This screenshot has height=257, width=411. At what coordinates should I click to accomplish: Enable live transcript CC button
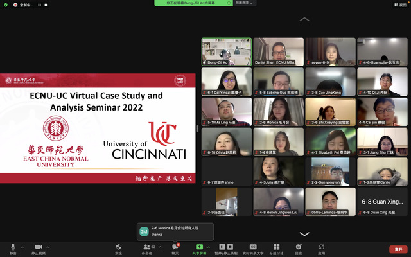click(253, 247)
